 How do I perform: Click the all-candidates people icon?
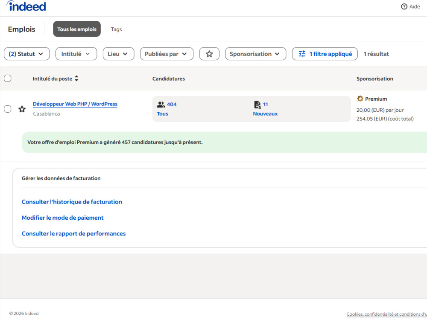pyautogui.click(x=161, y=105)
